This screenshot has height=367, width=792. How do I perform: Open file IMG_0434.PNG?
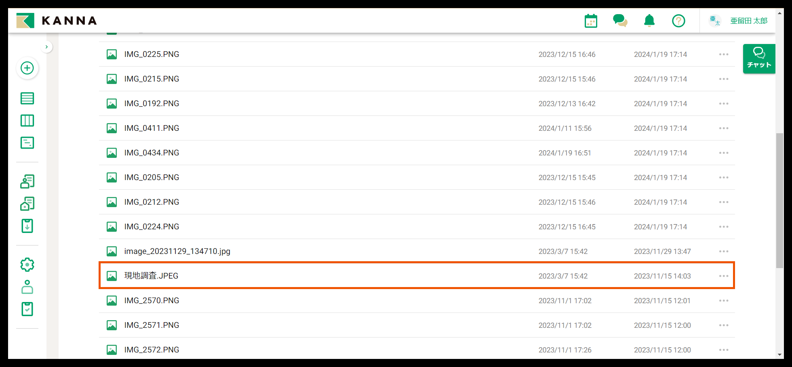[x=152, y=153]
